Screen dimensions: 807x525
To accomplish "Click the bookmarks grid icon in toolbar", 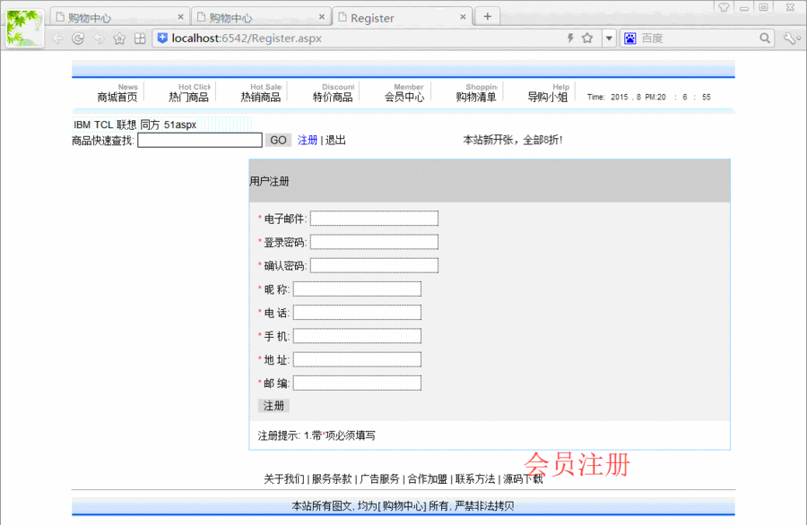I will 141,39.
